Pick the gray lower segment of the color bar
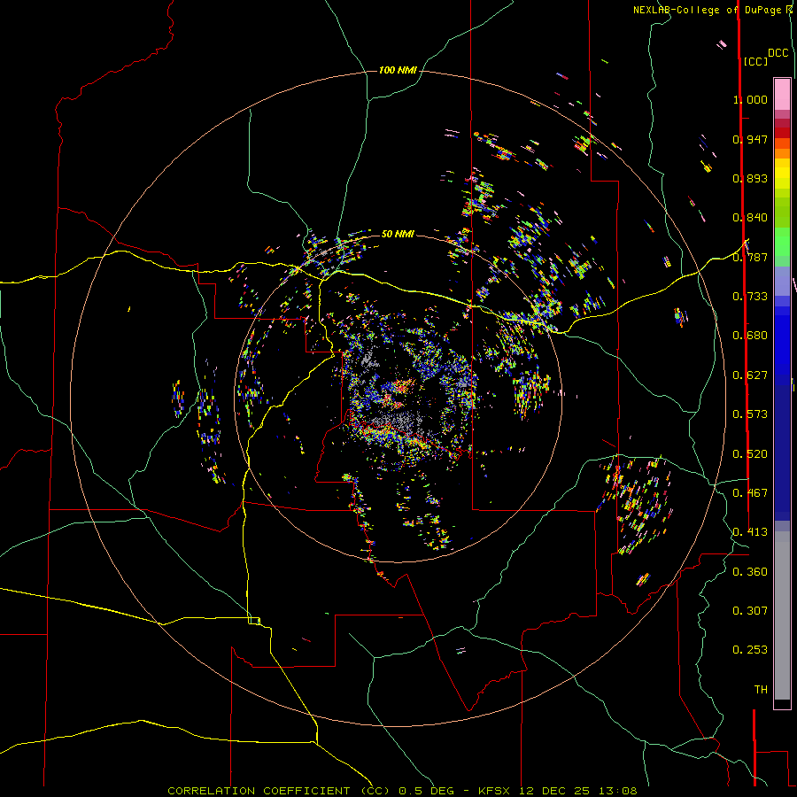 [782, 615]
